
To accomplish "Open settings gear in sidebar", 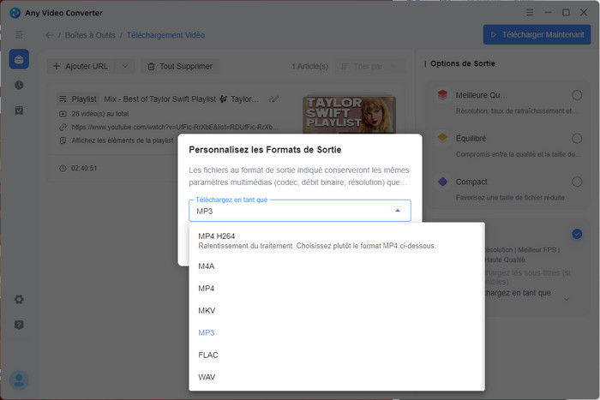I will (x=19, y=299).
